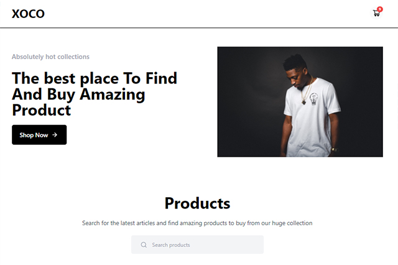Click the Absolutely hot collections tagline

click(x=50, y=57)
